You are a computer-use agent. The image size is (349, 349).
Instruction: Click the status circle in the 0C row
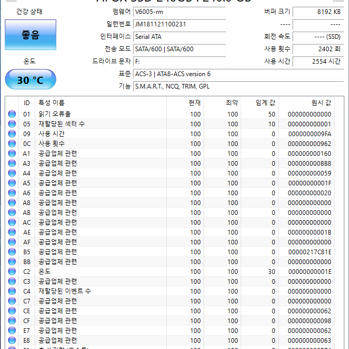pos(12,143)
